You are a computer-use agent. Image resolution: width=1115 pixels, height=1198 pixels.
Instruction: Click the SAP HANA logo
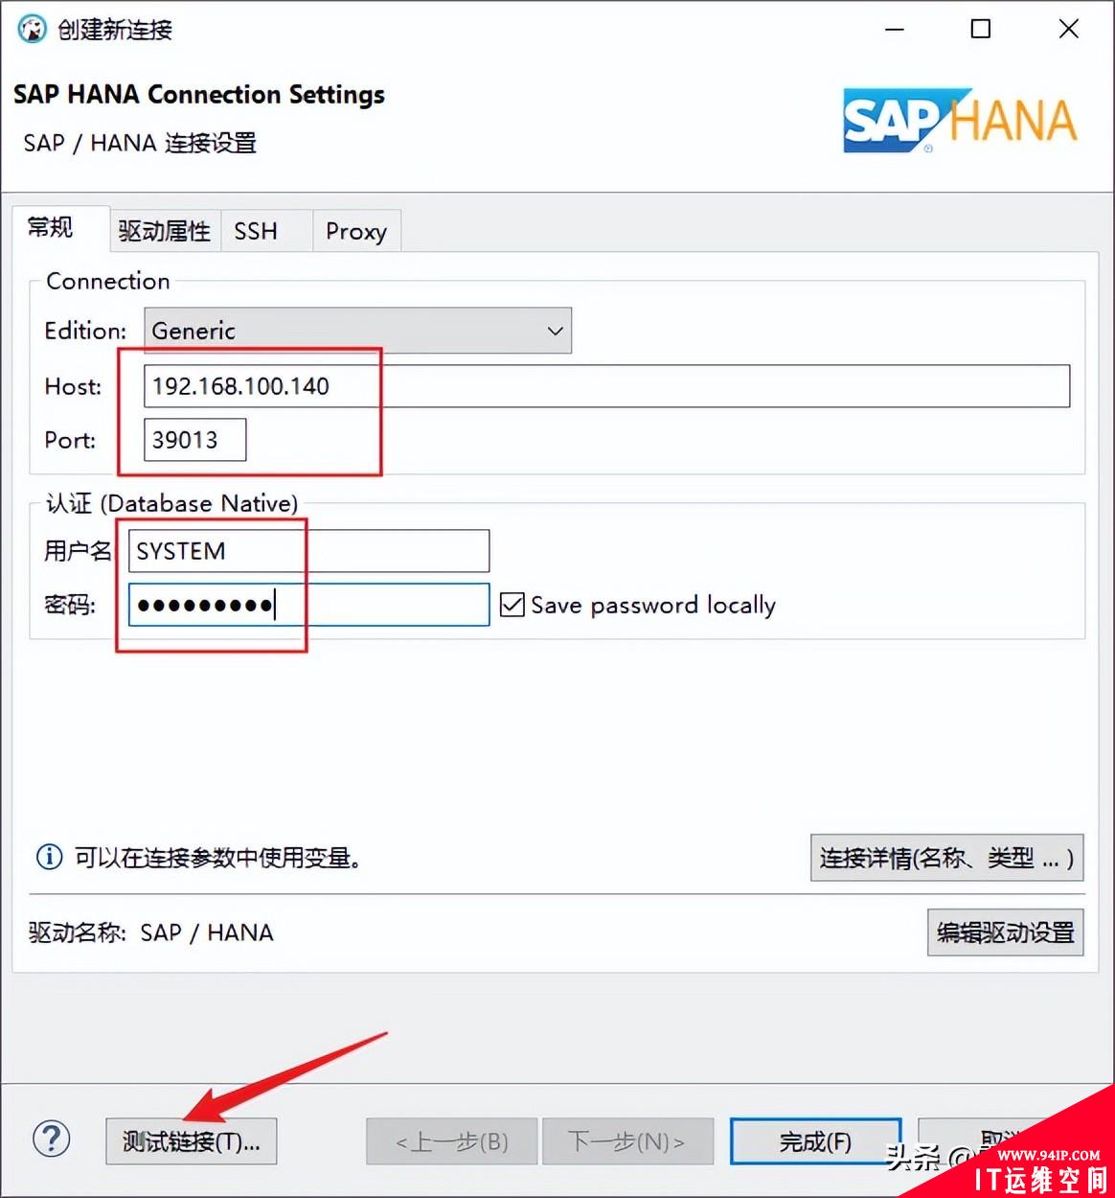tap(960, 121)
